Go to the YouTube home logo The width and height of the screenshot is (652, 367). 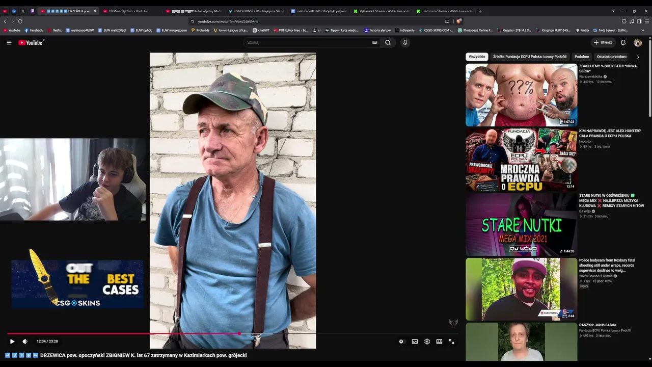tap(31, 42)
